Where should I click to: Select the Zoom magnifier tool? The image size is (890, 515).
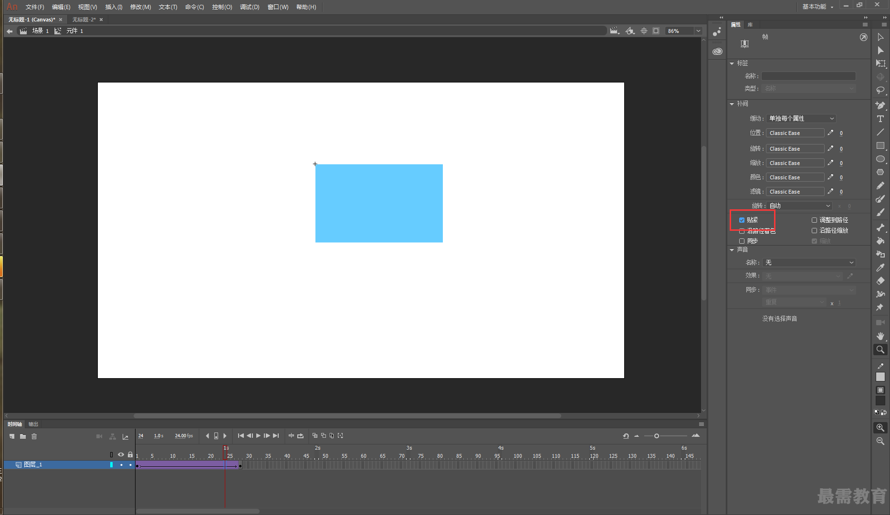click(x=880, y=350)
